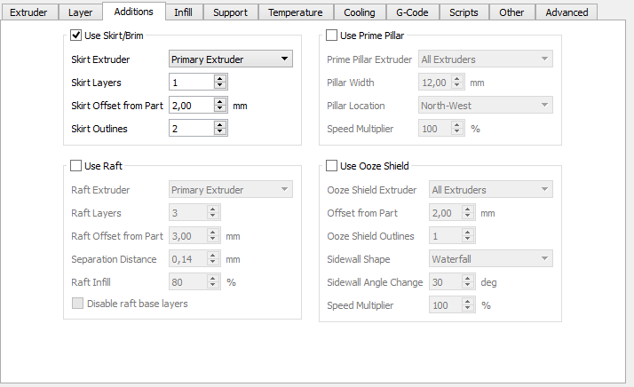This screenshot has width=634, height=387.
Task: Click the Skirt Offset from Part field
Action: pos(191,106)
